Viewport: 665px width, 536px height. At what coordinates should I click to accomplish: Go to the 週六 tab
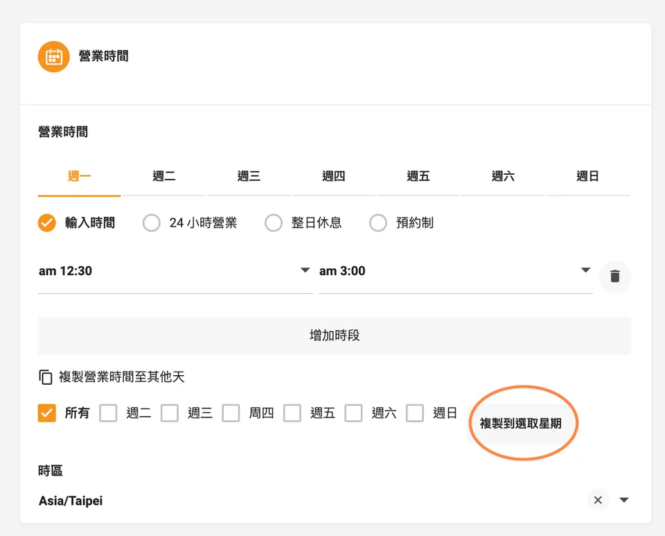point(503,176)
